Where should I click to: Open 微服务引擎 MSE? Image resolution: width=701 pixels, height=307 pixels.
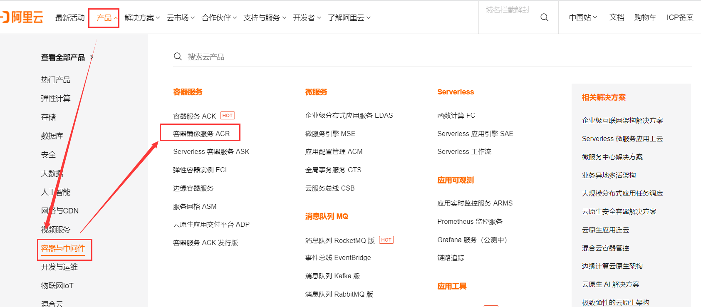pyautogui.click(x=330, y=134)
